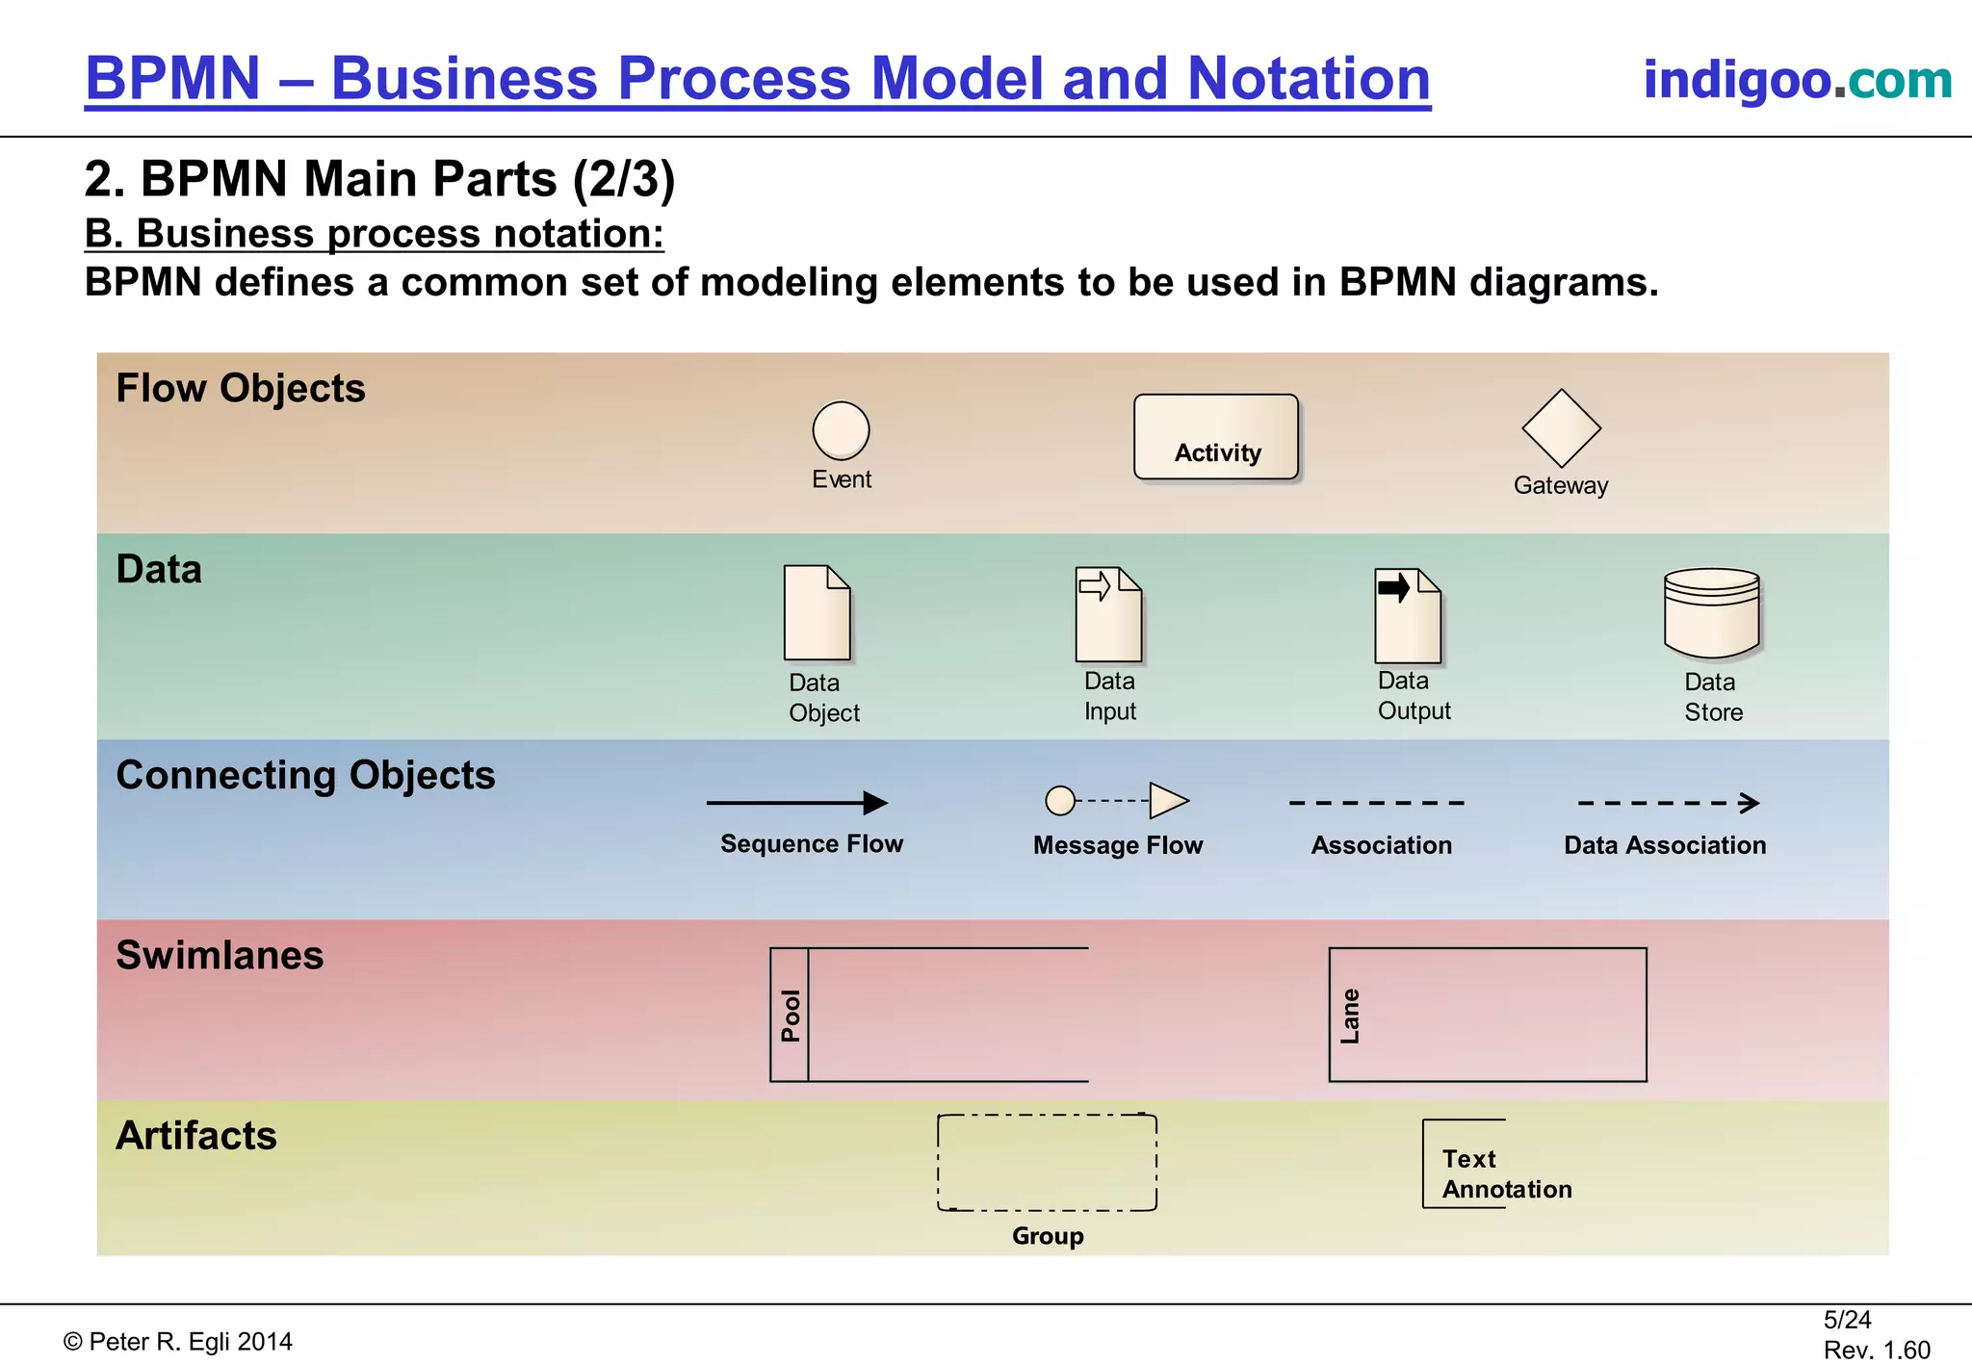Viewport: 1972px width, 1365px height.
Task: Click the Flow Objects section heading
Action: 241,388
